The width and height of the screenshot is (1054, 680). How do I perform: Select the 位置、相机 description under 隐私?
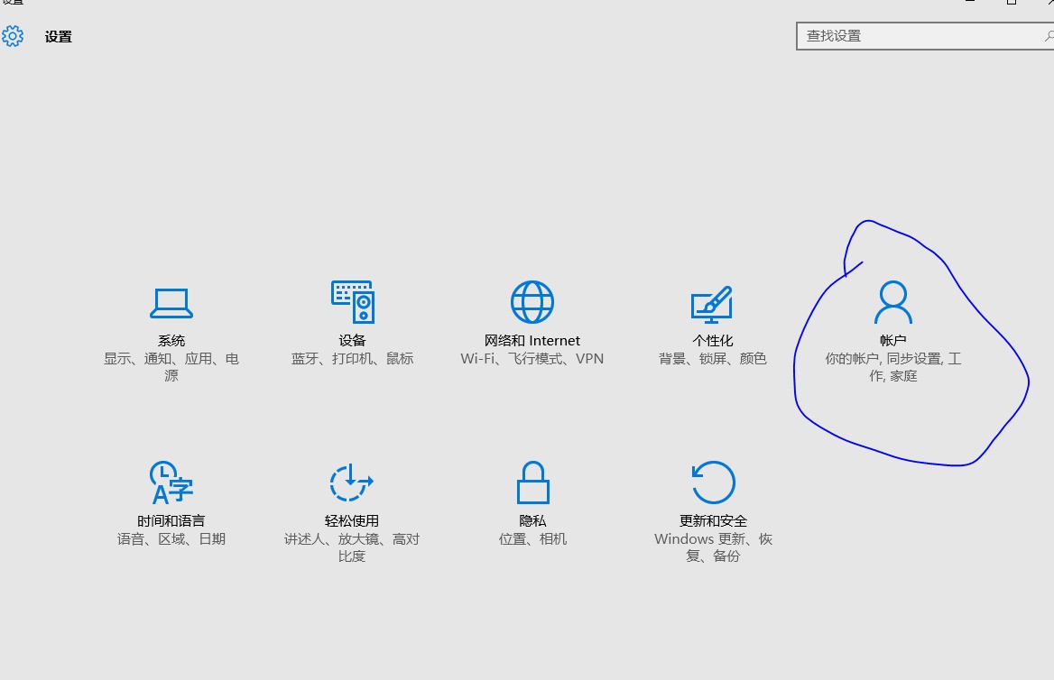pyautogui.click(x=532, y=539)
